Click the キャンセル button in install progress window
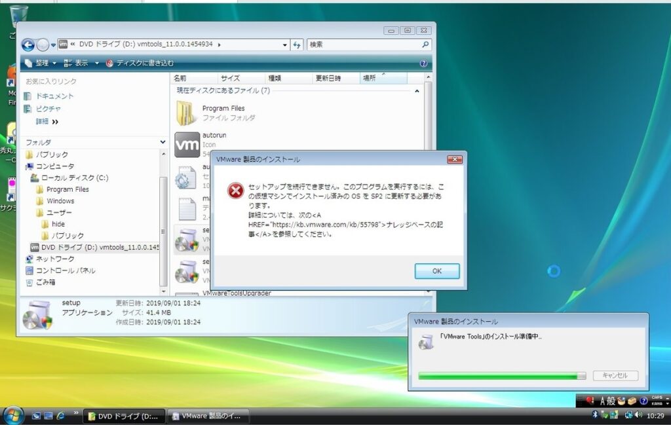The image size is (671, 425). click(615, 375)
